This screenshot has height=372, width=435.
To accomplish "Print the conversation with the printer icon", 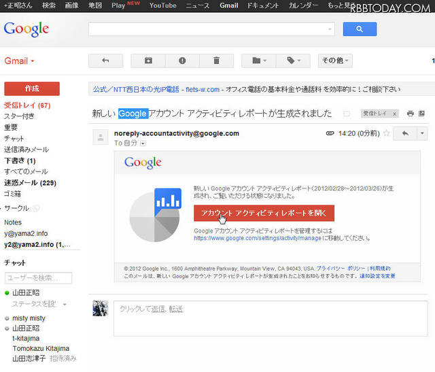I will [411, 114].
